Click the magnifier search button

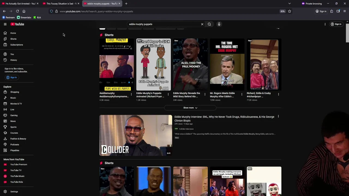point(209,24)
